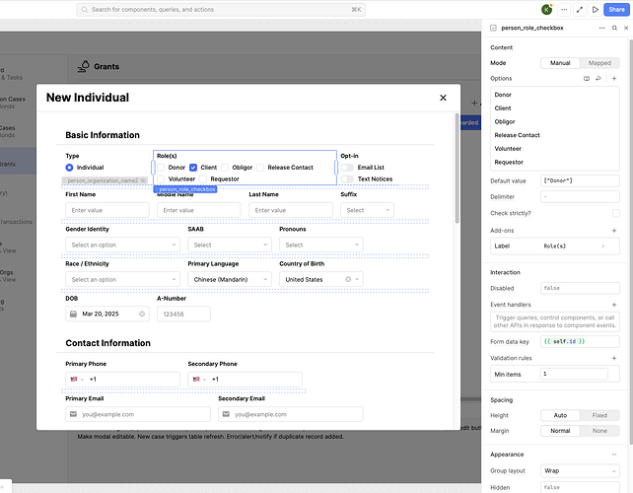Screen dimensions: 633x493
Task: Toggle the Email List opt-in switch
Action: pos(347,168)
